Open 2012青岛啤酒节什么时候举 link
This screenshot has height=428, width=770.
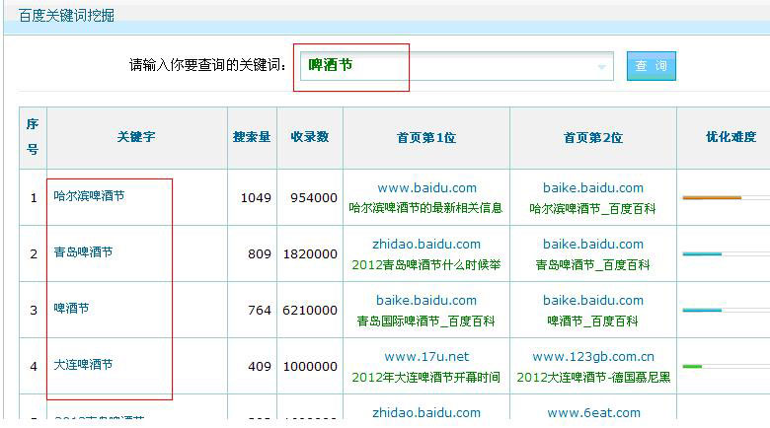click(x=425, y=265)
